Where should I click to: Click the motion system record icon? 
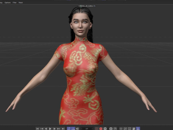click(111, 129)
